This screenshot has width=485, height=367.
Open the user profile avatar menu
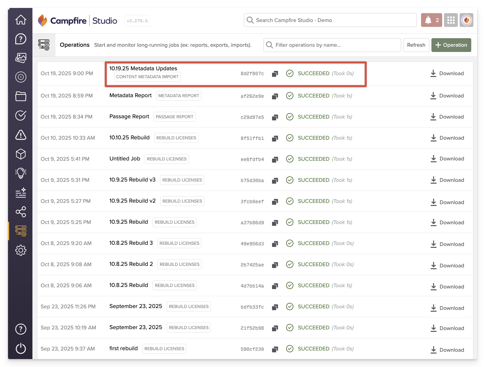(x=466, y=20)
